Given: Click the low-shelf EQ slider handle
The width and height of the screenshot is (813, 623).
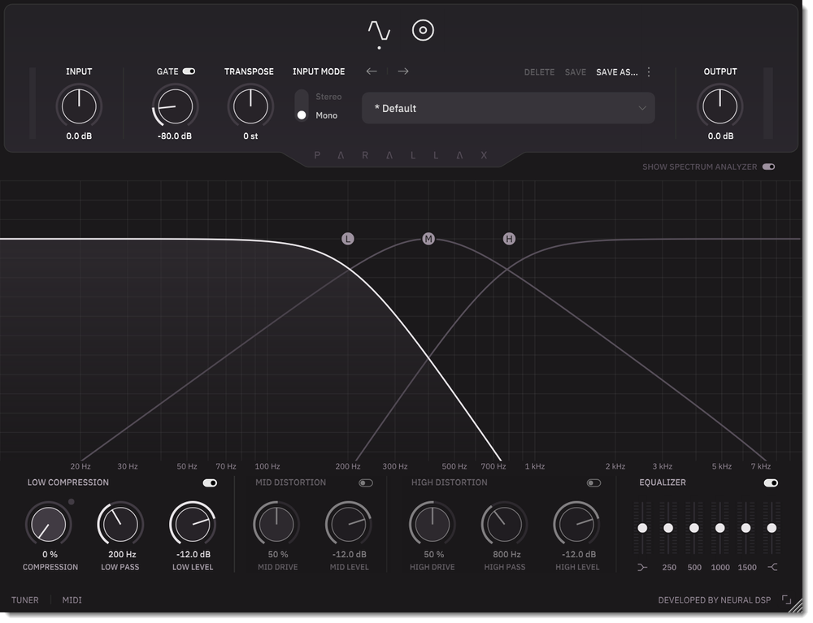Looking at the screenshot, I should tap(642, 528).
